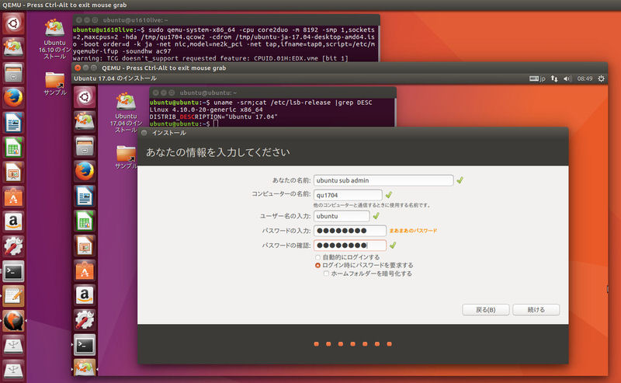Screen dimensions: 621x383
Task: Open Ubuntu 16.10 installer desktop icon
Action: pyautogui.click(x=54, y=39)
